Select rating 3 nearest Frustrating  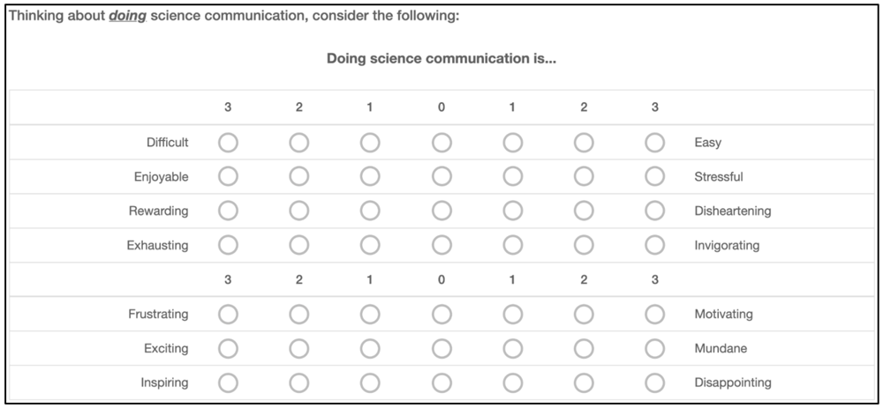point(228,314)
